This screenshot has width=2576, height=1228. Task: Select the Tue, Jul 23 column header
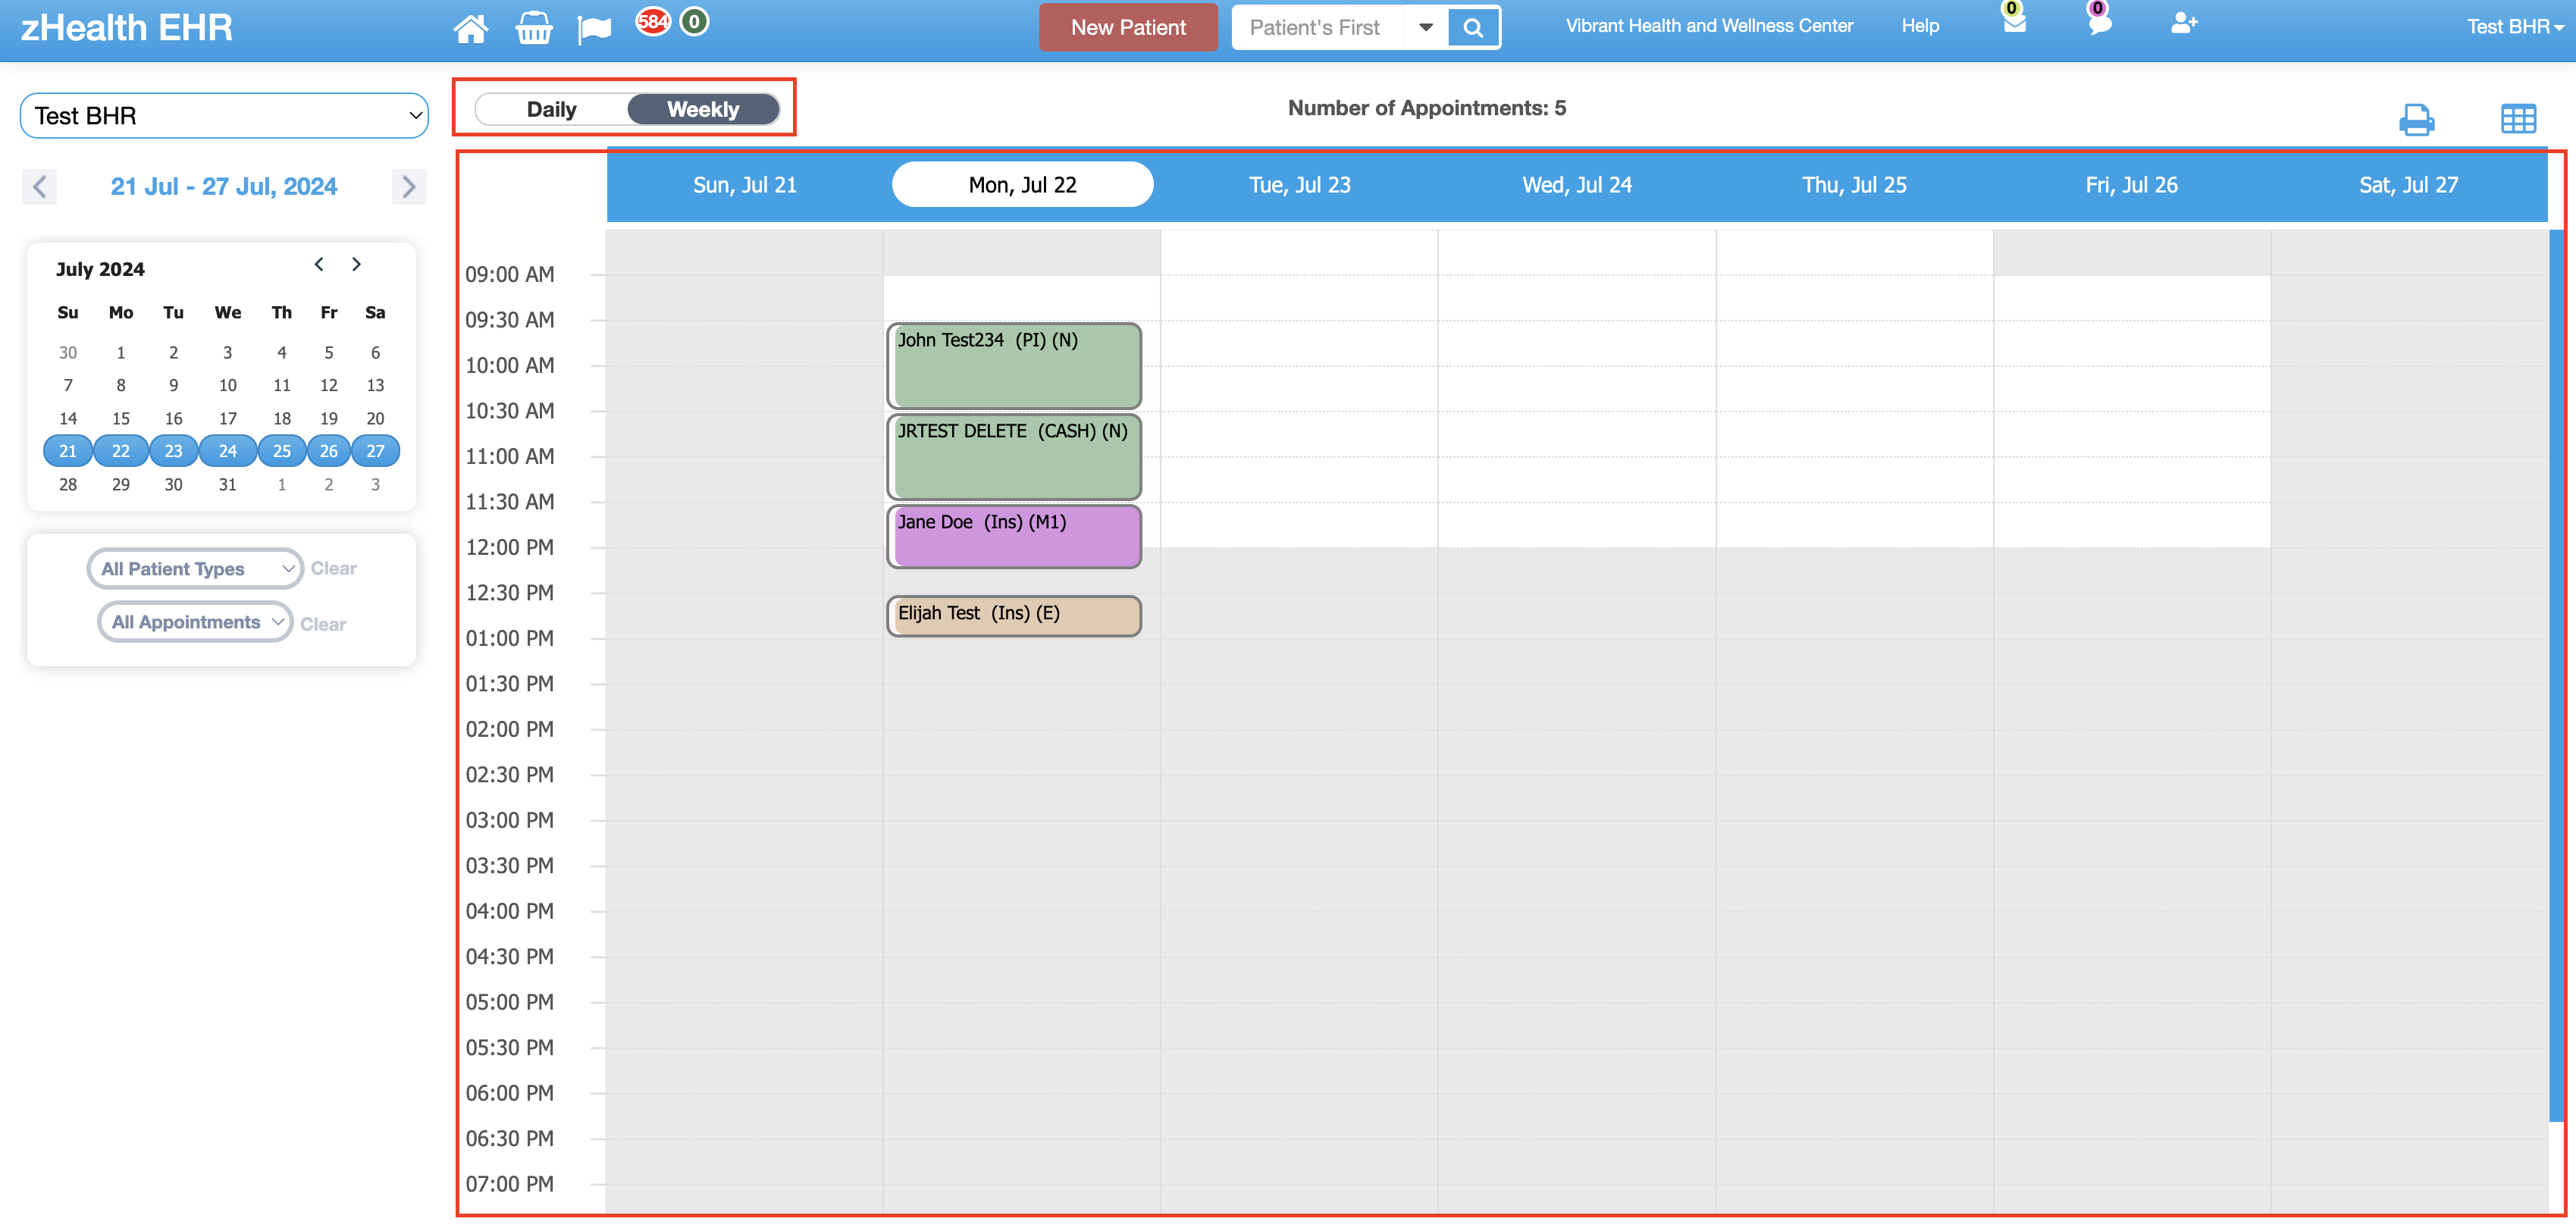[x=1299, y=185]
